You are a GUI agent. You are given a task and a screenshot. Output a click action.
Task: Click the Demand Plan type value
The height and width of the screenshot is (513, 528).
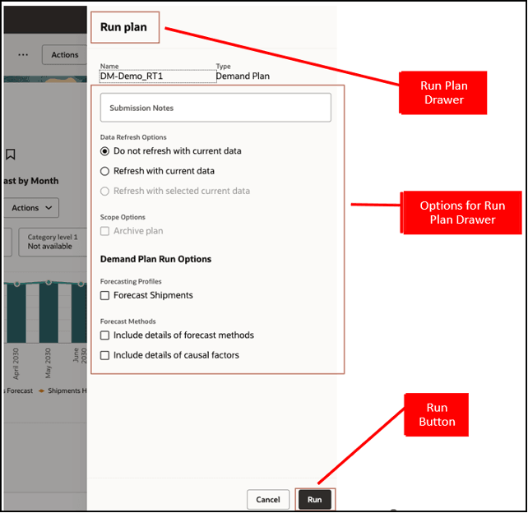pyautogui.click(x=243, y=76)
